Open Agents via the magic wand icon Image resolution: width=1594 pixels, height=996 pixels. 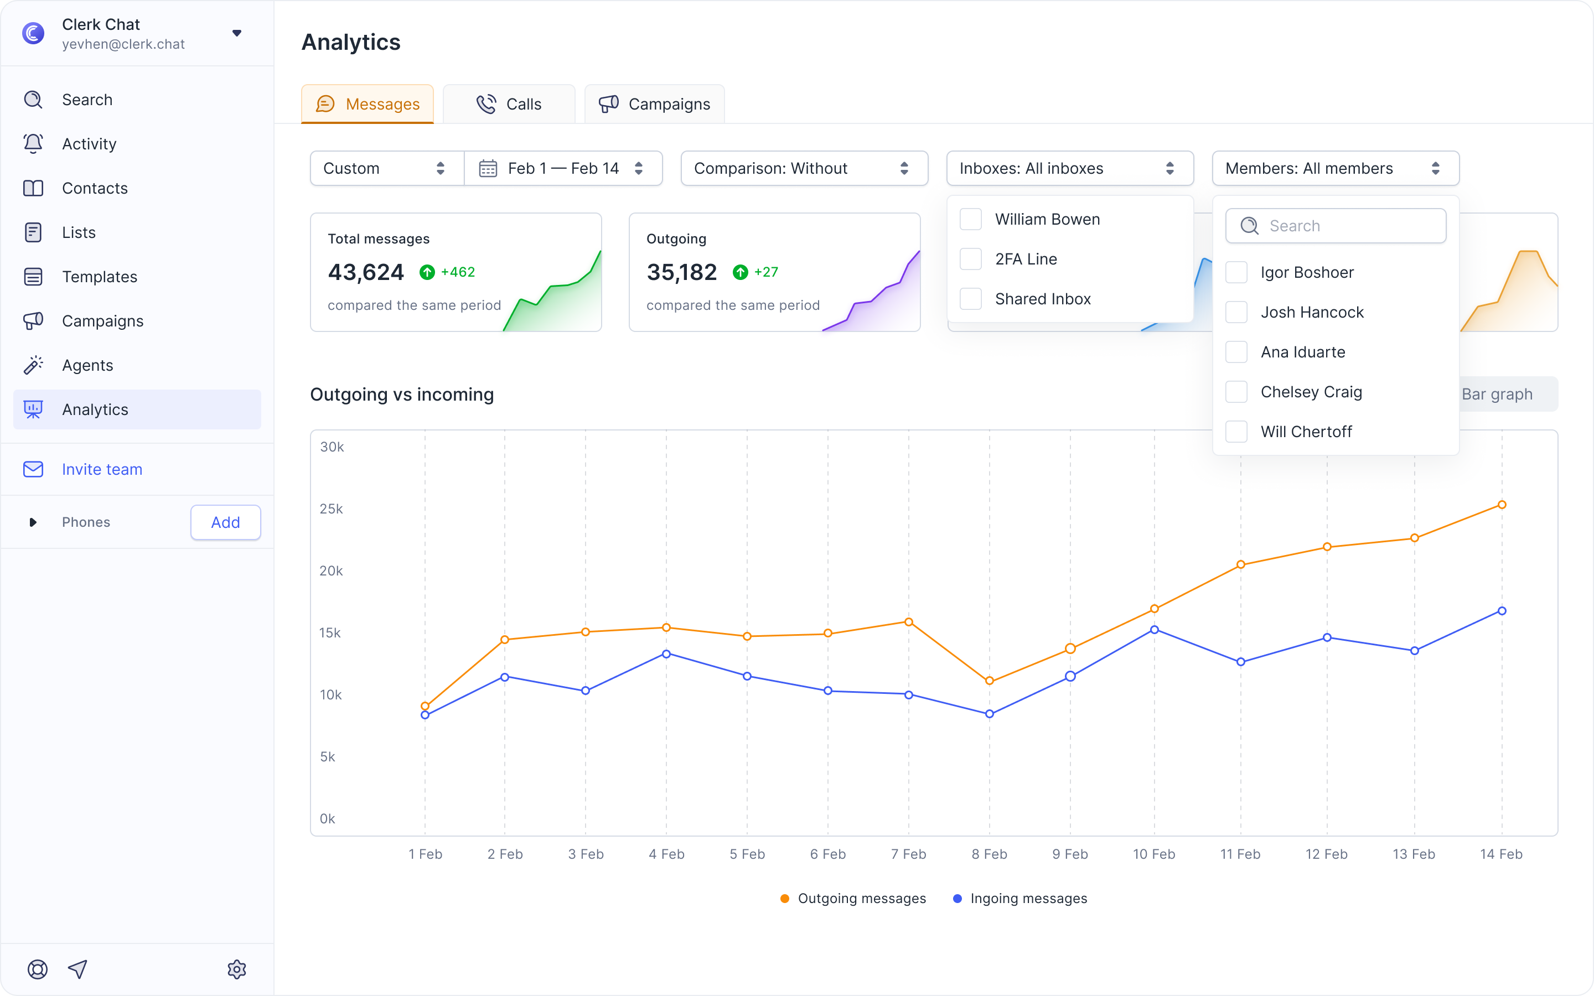pyautogui.click(x=33, y=365)
